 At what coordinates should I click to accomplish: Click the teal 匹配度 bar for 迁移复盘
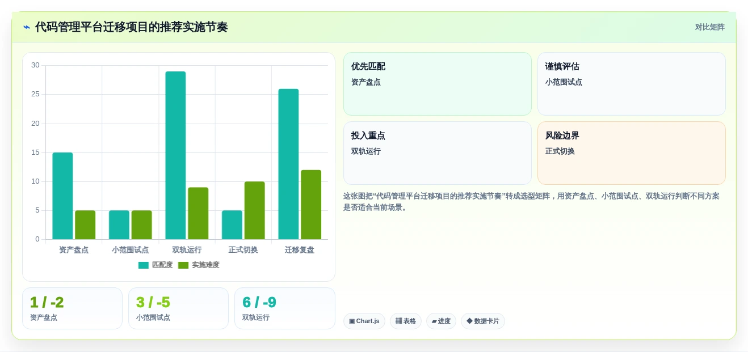tap(288, 164)
